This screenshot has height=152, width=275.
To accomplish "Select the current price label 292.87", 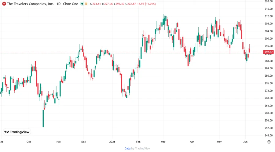I will tap(269, 52).
